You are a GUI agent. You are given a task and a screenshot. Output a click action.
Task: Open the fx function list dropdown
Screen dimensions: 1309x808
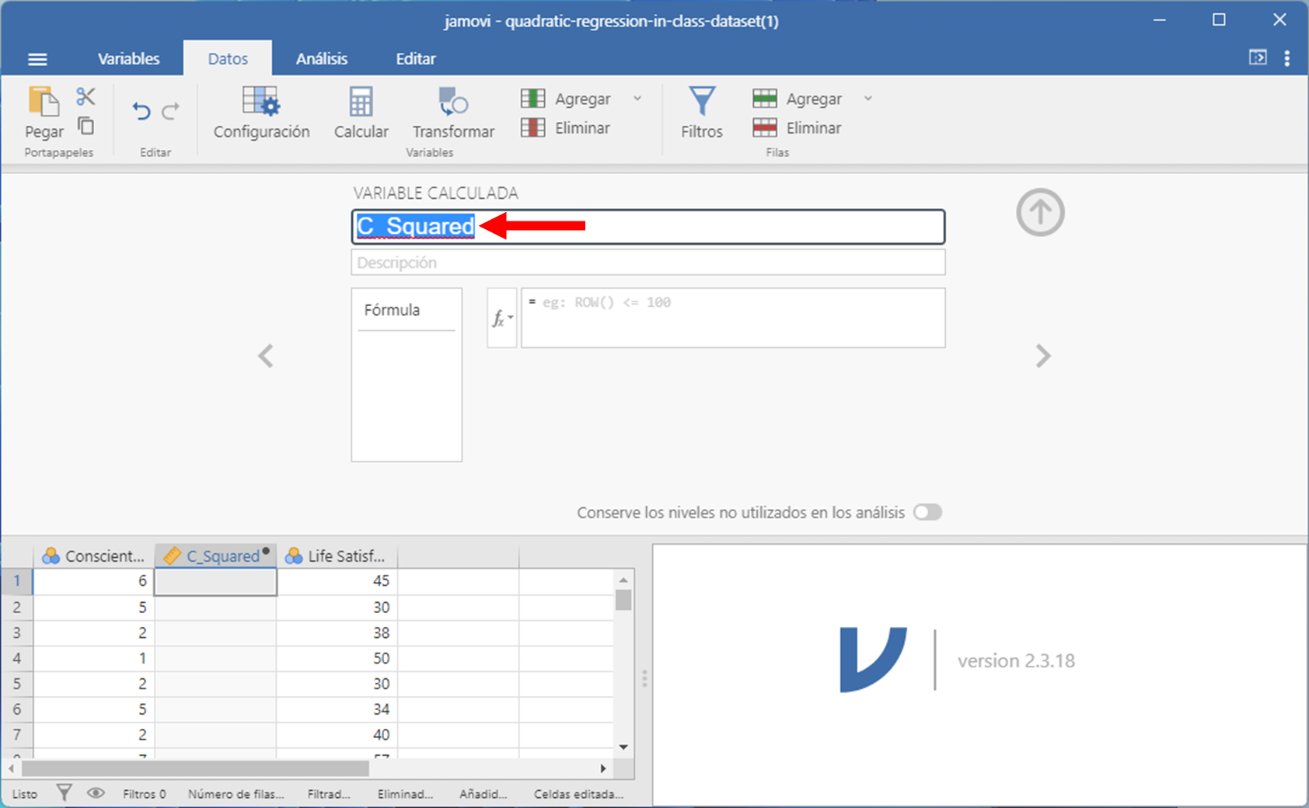tap(502, 318)
